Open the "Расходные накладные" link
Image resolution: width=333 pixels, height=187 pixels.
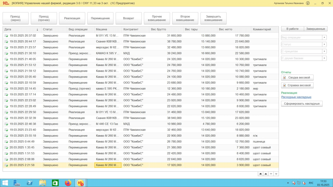(x=296, y=97)
